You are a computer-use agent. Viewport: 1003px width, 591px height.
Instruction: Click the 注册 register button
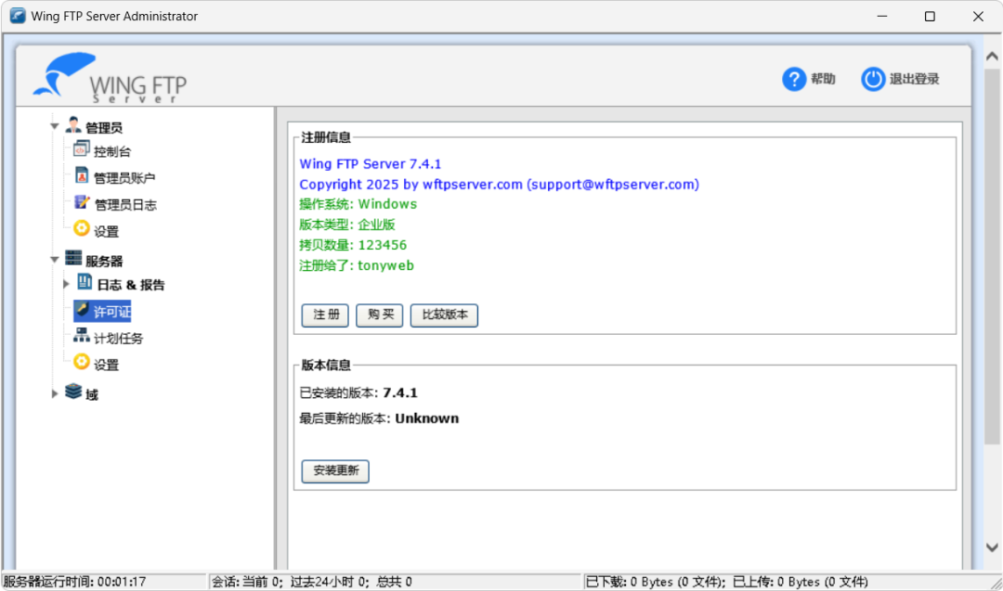(x=324, y=315)
